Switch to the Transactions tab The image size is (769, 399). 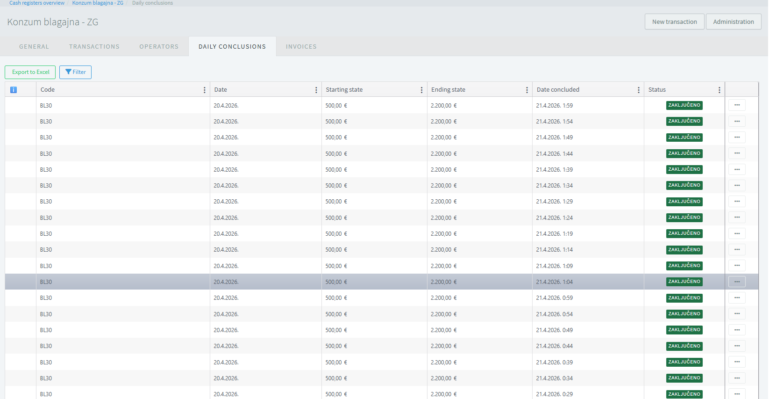coord(94,47)
